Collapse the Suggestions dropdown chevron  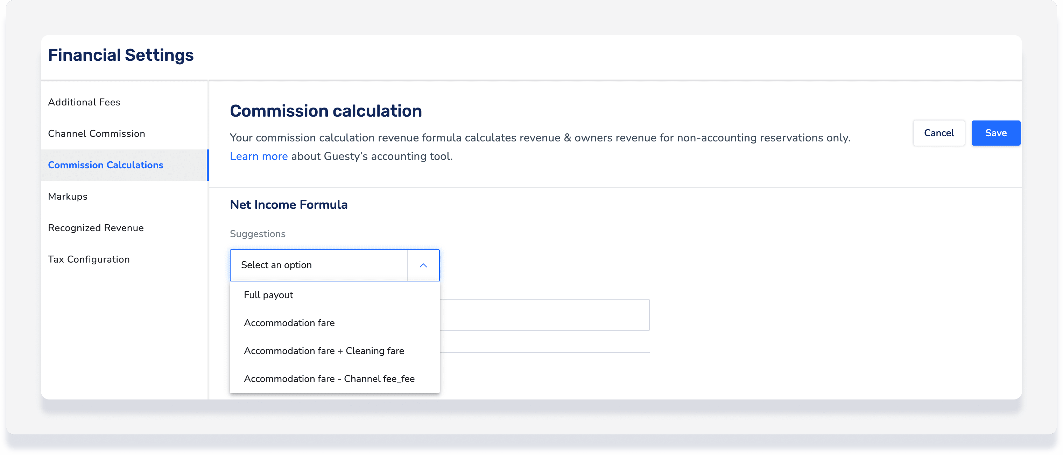tap(423, 265)
